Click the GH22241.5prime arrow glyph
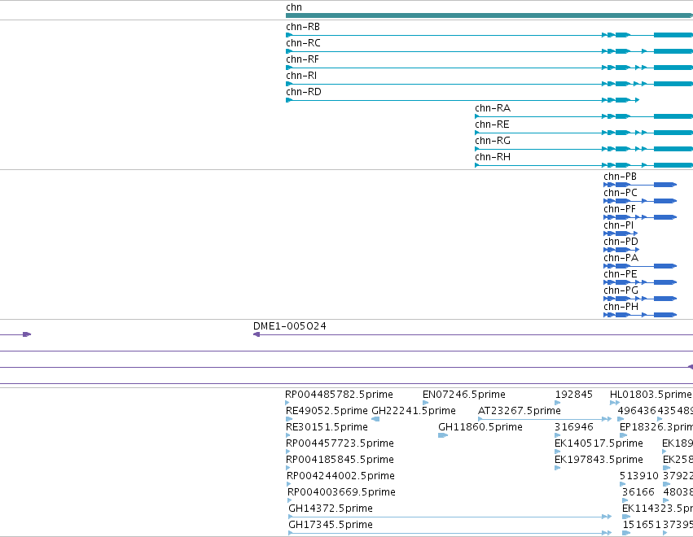This screenshot has height=537, width=693. (375, 420)
